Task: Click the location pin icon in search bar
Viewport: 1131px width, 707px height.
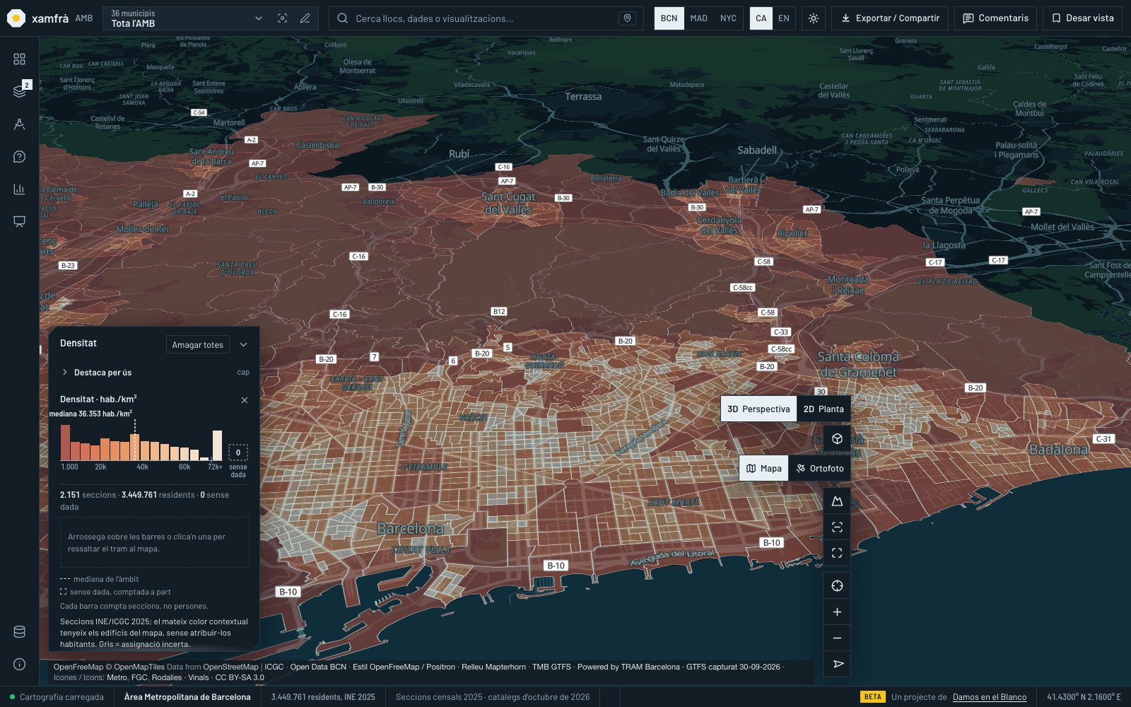Action: click(627, 18)
